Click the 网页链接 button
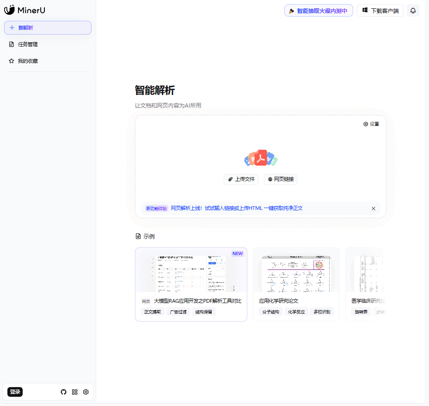 pos(280,179)
